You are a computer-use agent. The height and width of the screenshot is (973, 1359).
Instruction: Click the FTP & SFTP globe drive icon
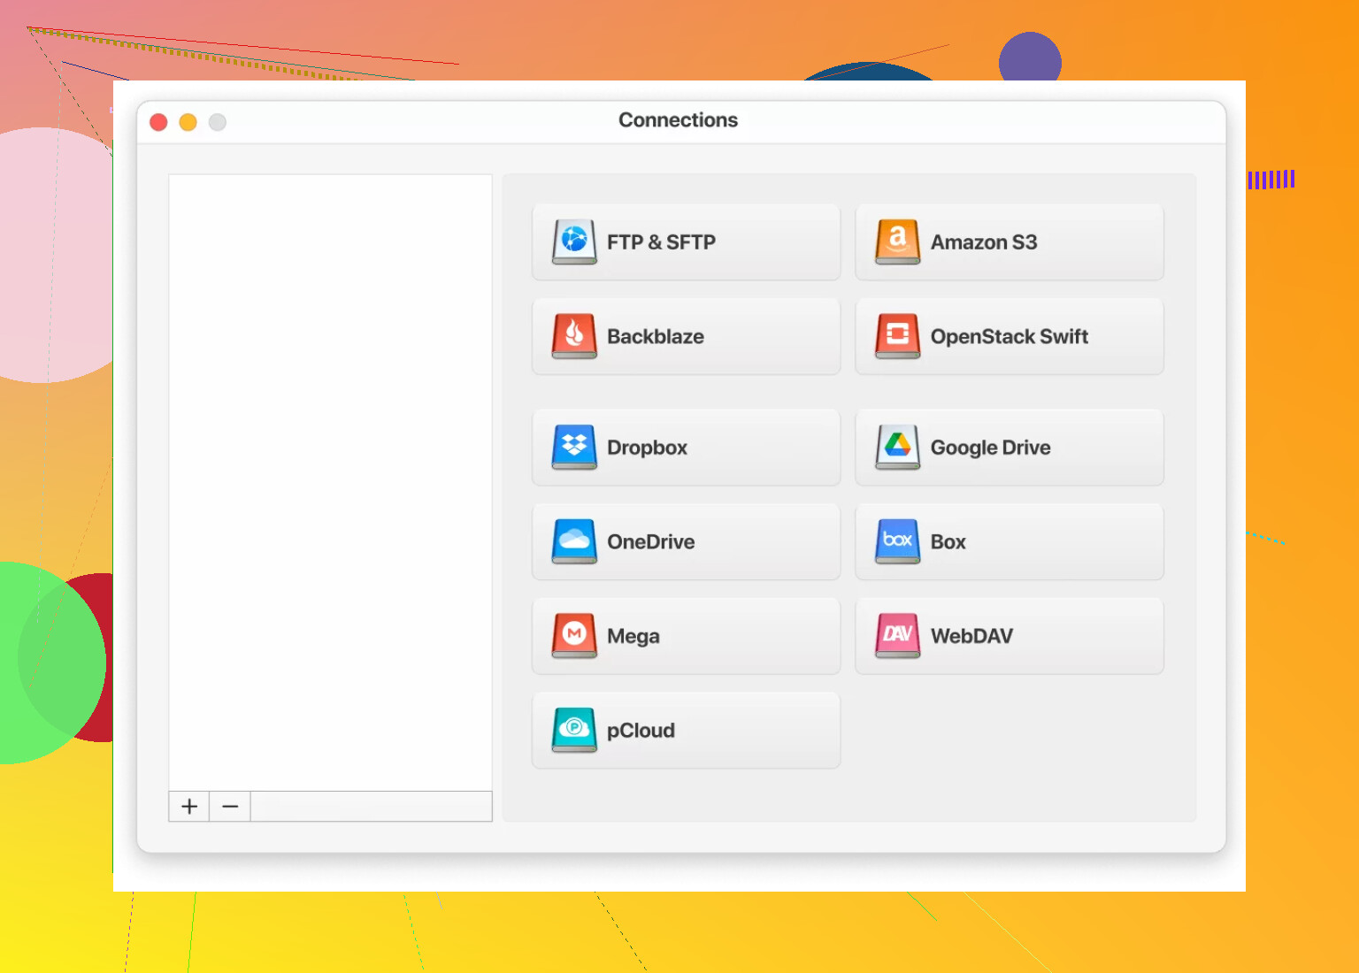point(574,241)
